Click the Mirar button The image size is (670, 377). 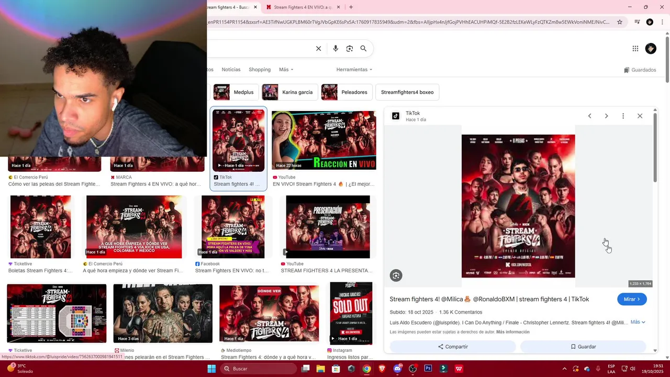tap(632, 300)
